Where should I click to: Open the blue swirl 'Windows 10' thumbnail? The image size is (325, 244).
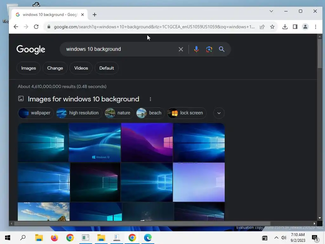[95, 143]
